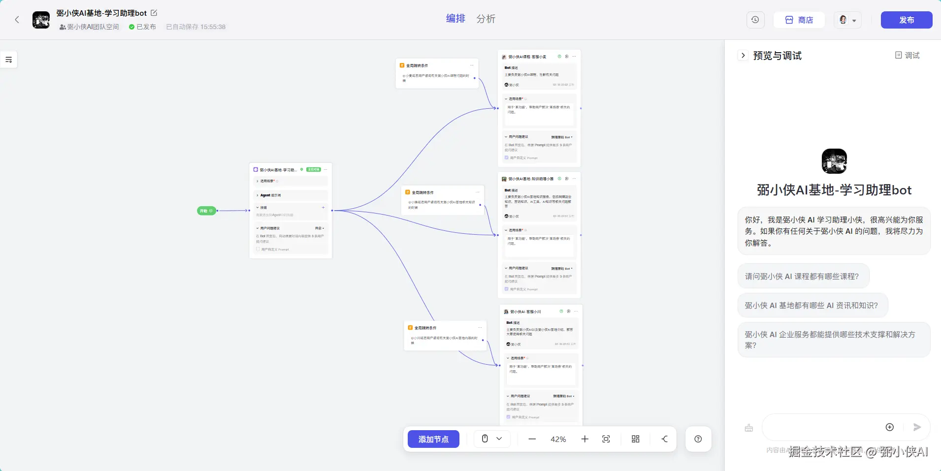
Task: Fit the canvas to view
Action: click(606, 439)
